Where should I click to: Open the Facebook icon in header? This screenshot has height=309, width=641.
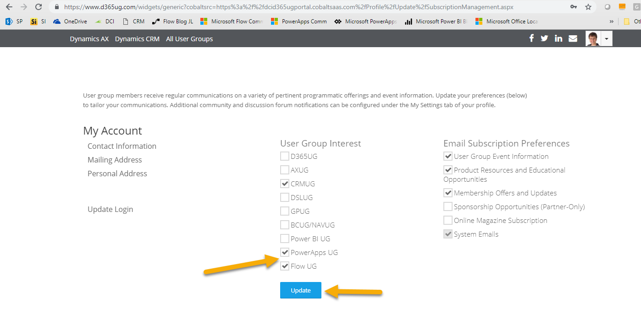tap(531, 38)
